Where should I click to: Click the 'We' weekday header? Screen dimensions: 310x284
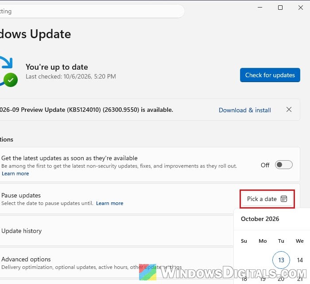click(x=300, y=241)
